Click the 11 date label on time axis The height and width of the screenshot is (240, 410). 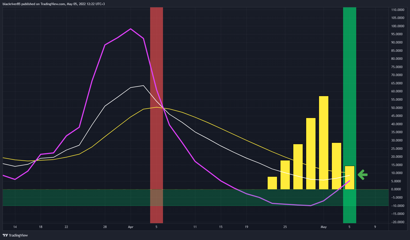pyautogui.click(x=195, y=227)
